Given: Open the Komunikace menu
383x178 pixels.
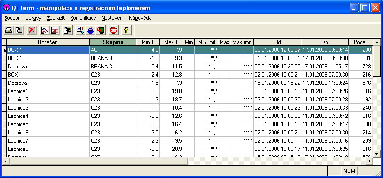Looking at the screenshot, I should (83, 18).
